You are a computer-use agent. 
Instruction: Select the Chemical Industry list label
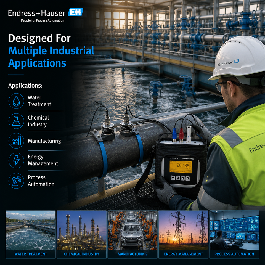[38, 121]
